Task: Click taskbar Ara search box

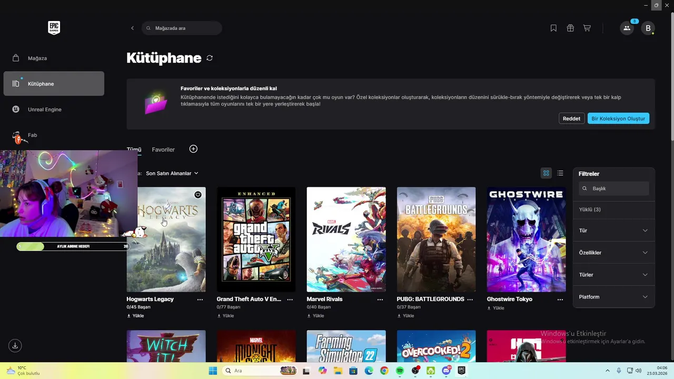Action: (x=261, y=371)
